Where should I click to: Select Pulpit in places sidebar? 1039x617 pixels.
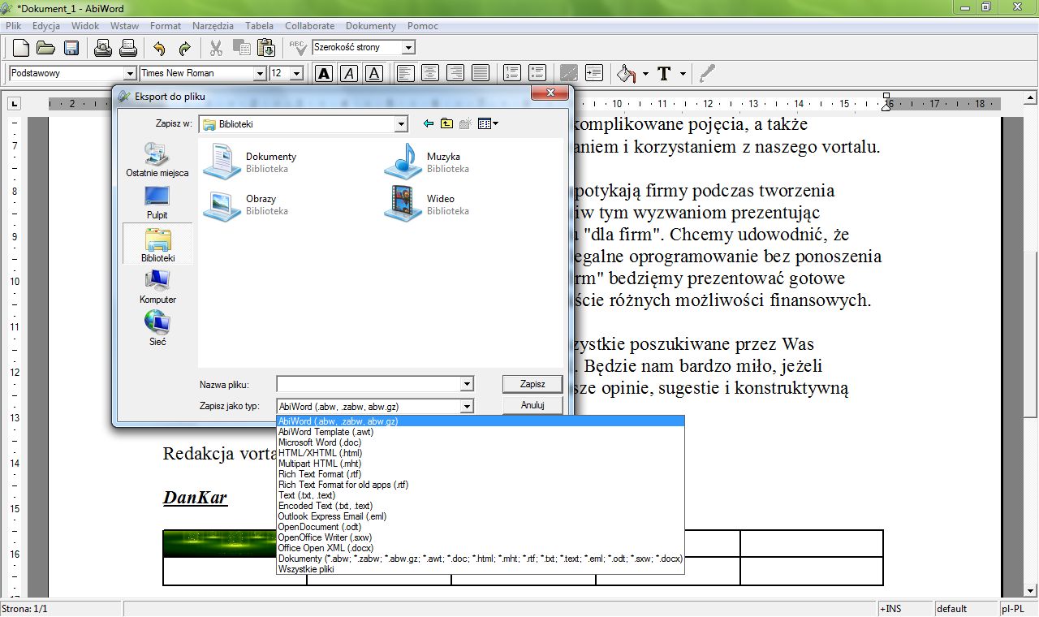click(157, 202)
